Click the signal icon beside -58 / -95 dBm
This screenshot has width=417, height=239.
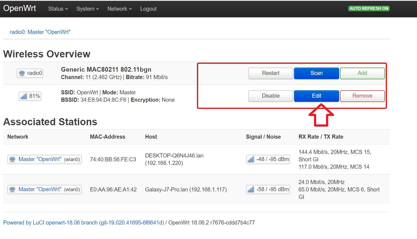(251, 189)
